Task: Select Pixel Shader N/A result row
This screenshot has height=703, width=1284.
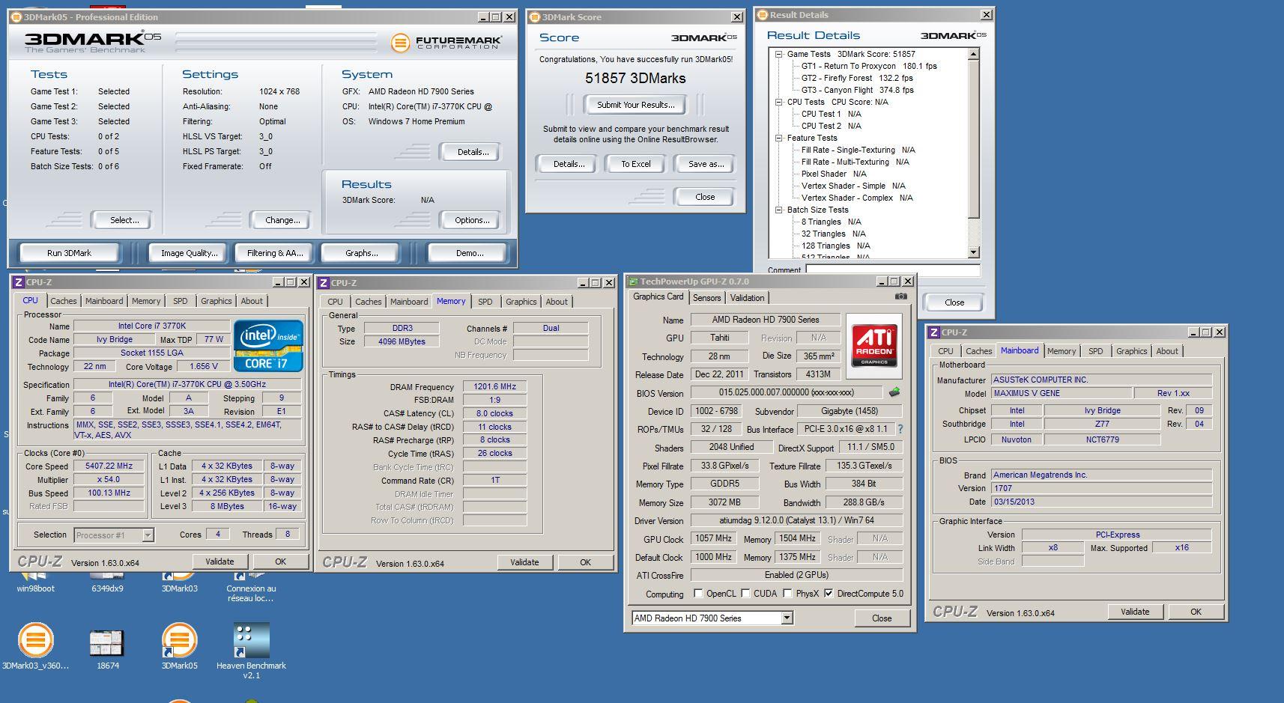Action: click(x=834, y=174)
